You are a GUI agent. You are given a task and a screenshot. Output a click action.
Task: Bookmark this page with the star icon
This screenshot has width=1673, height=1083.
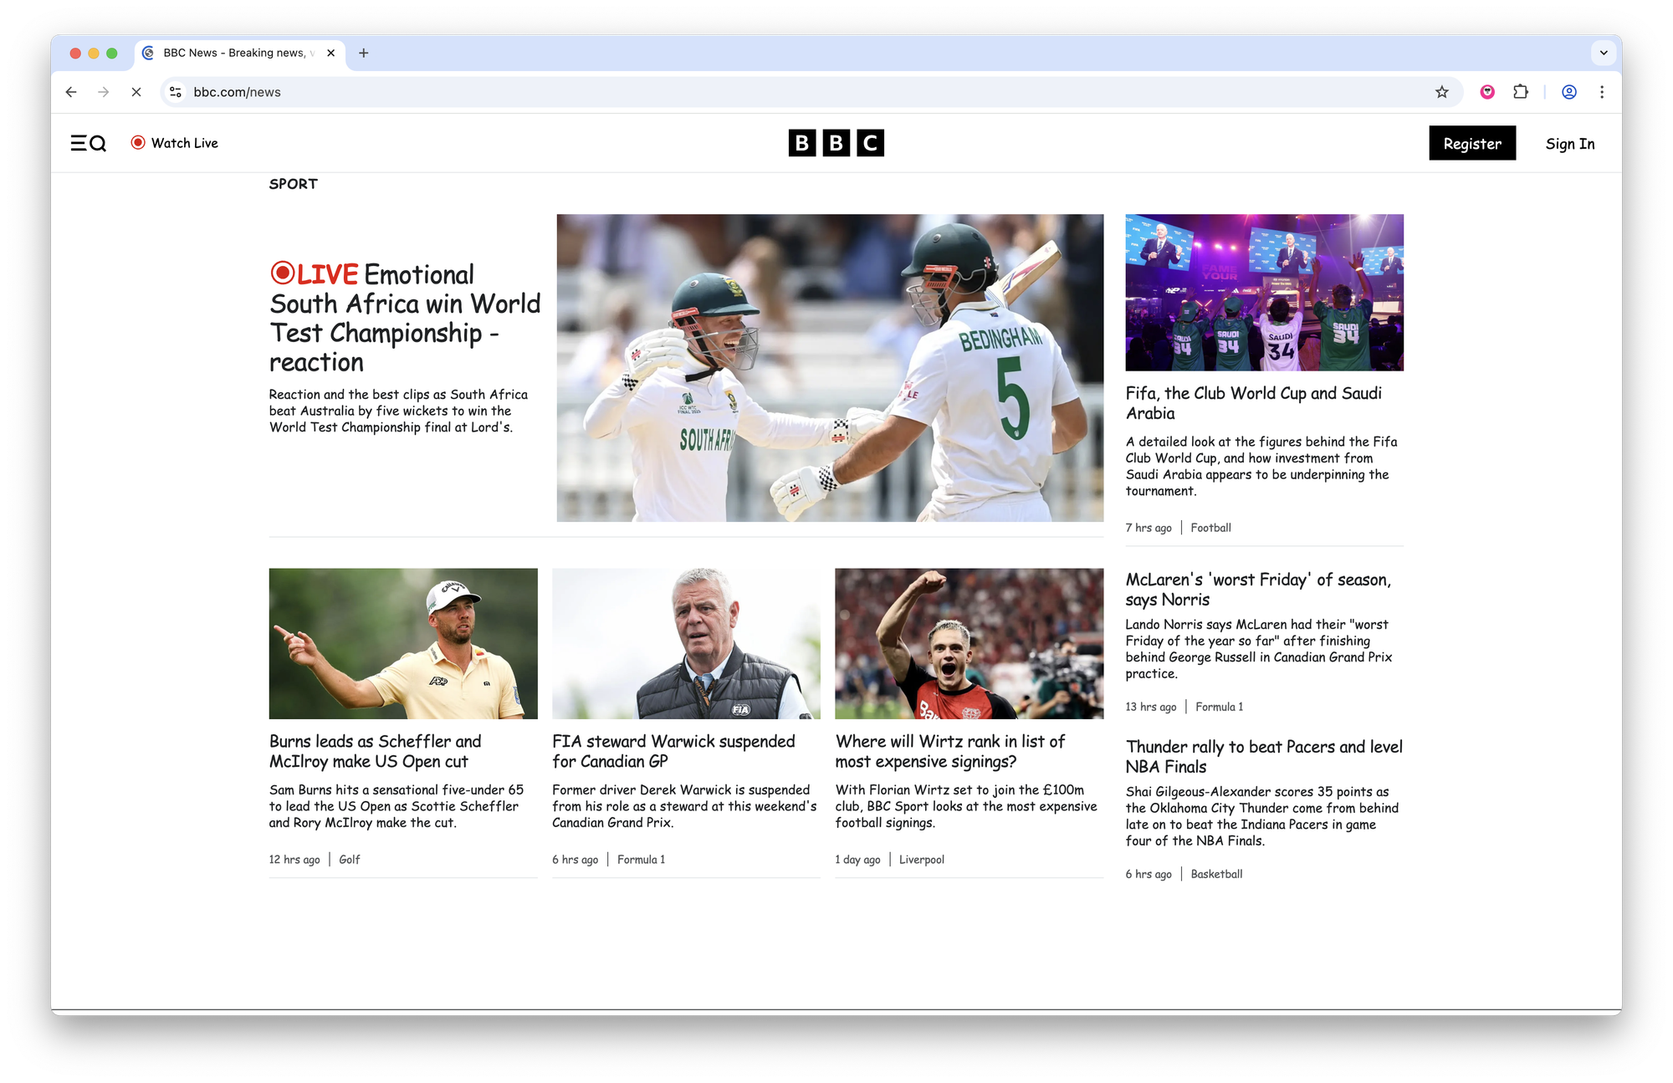(1441, 92)
